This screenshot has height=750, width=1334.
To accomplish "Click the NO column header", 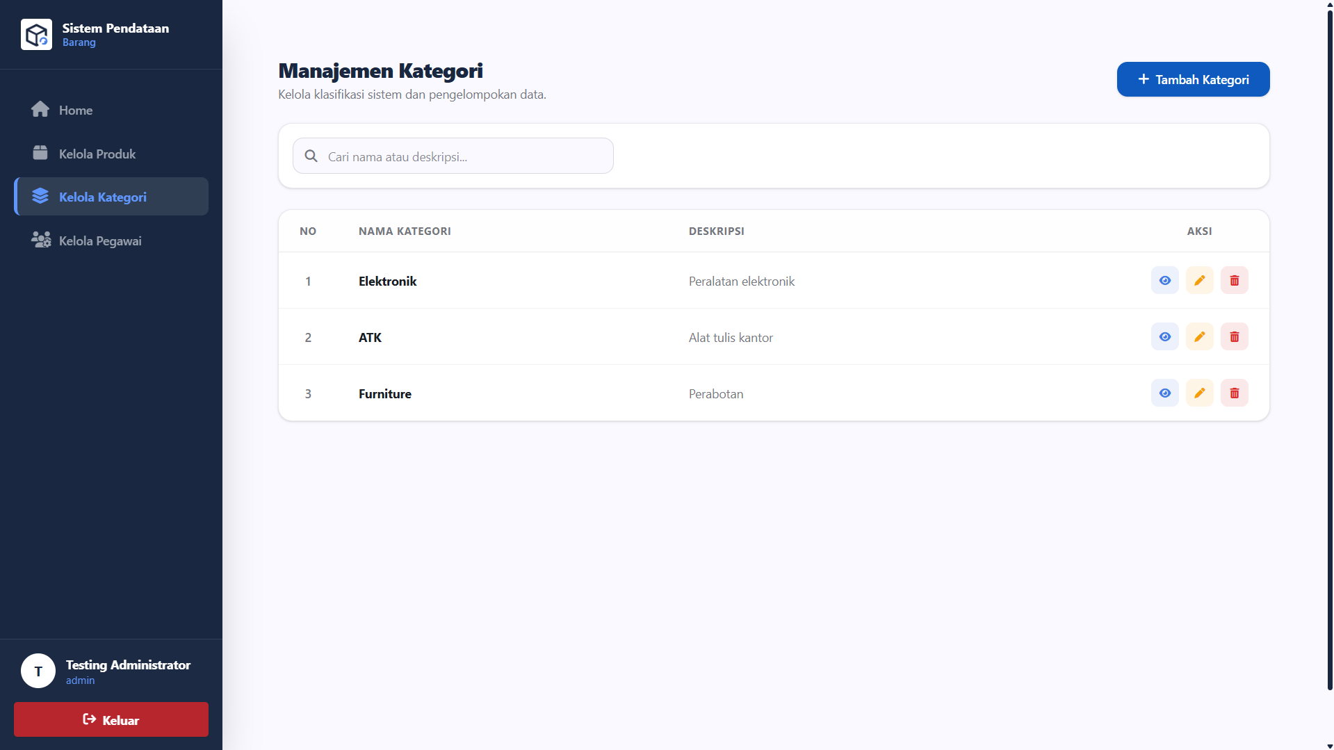I will pos(308,231).
